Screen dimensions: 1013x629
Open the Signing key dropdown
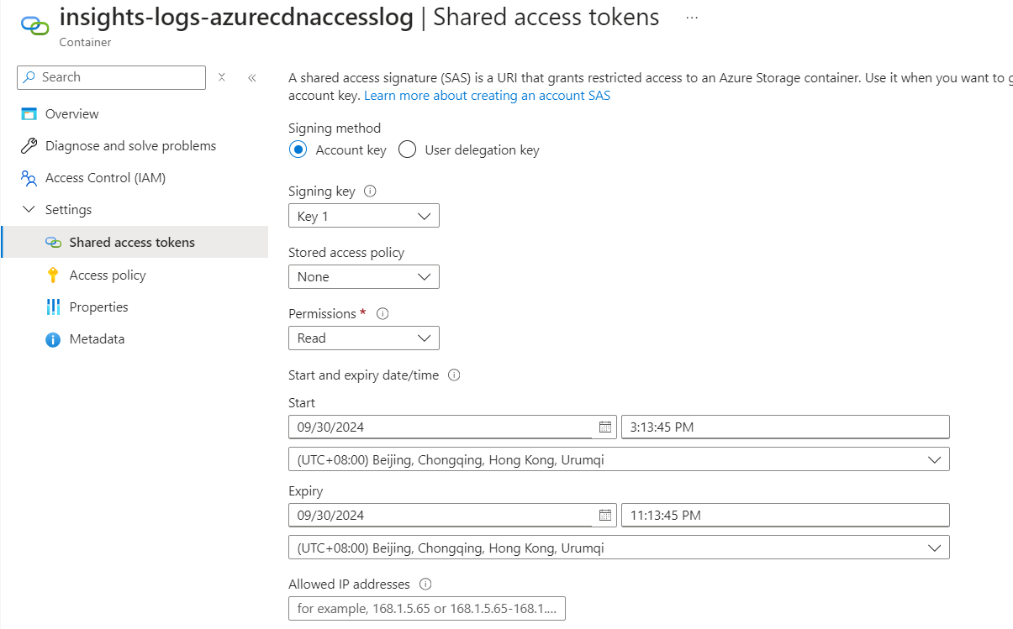click(x=363, y=216)
